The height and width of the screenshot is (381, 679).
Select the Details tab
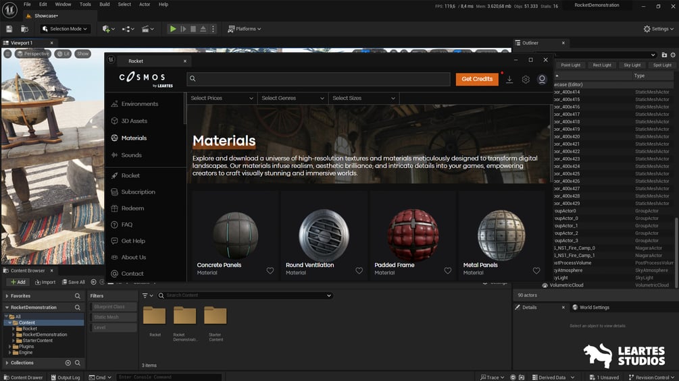(529, 307)
